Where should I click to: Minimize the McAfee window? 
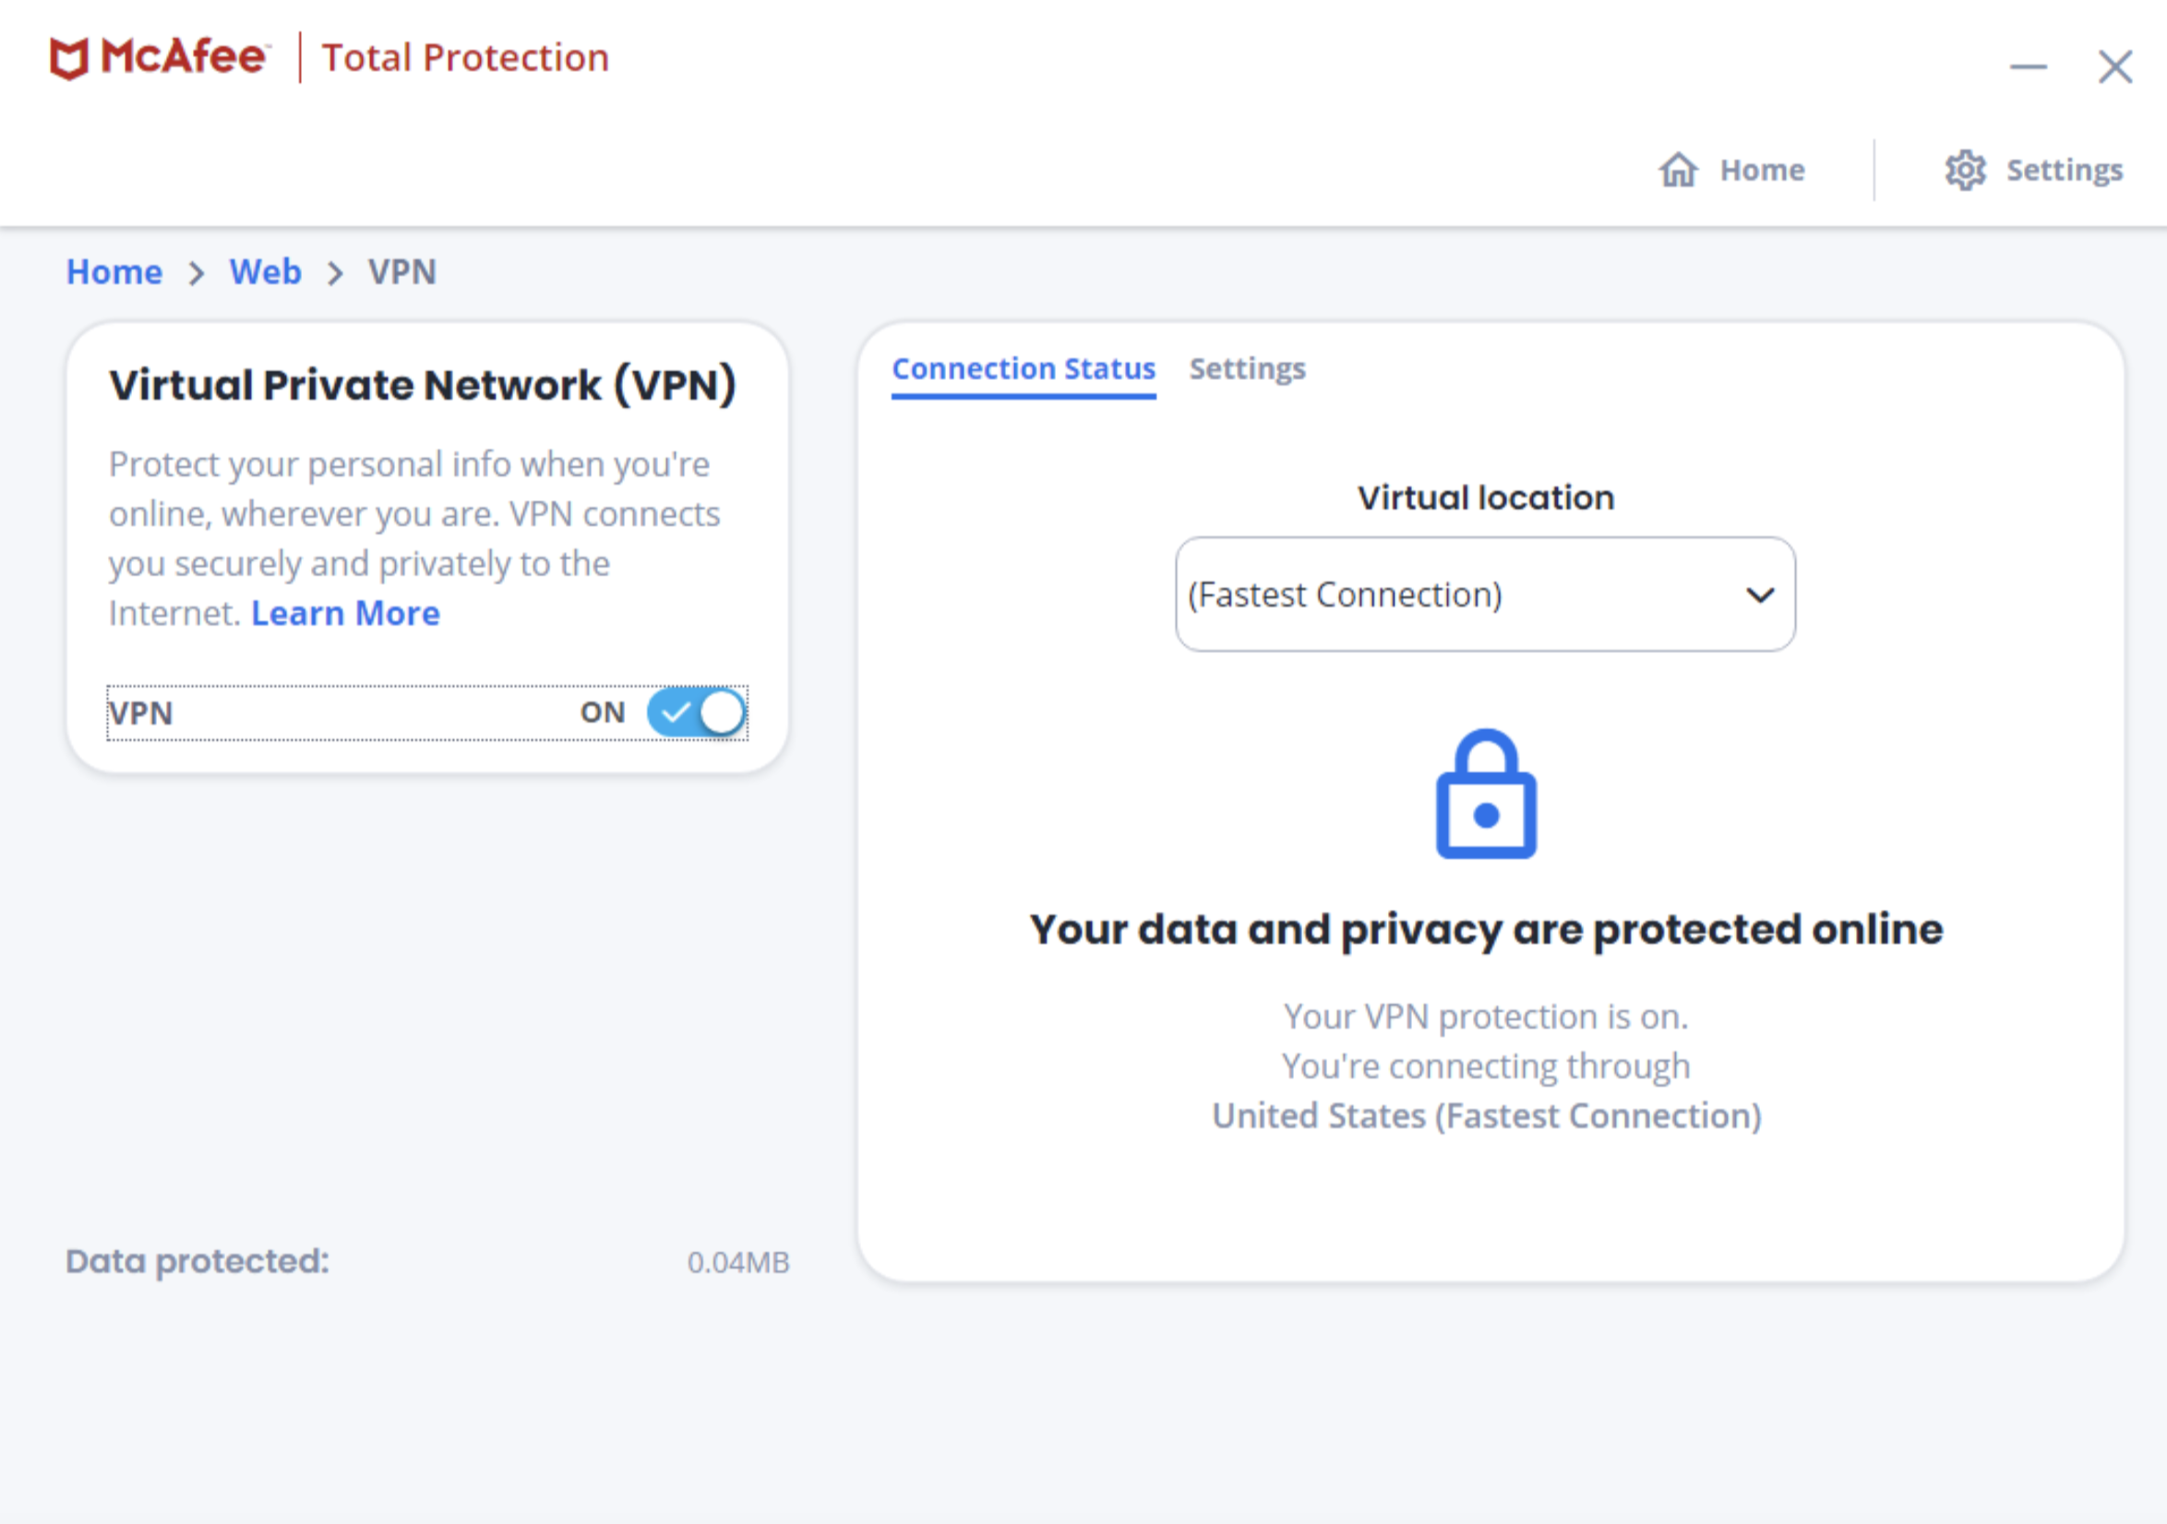pyautogui.click(x=2029, y=67)
